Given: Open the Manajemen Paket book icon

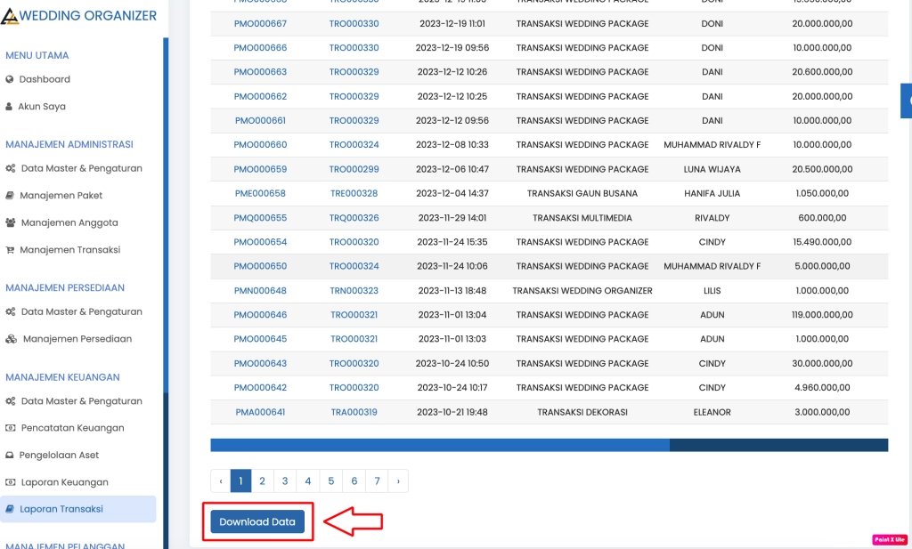Looking at the screenshot, I should (10, 196).
